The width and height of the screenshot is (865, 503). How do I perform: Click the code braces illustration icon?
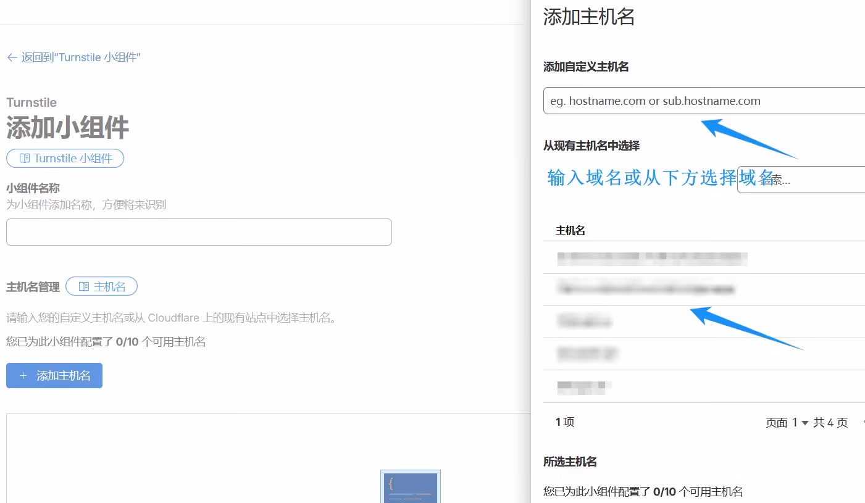(x=410, y=487)
